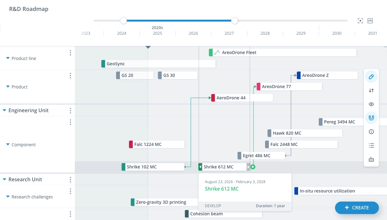Viewport: 387px width, 220px height.
Task: Open the info panel icon
Action: (371, 132)
